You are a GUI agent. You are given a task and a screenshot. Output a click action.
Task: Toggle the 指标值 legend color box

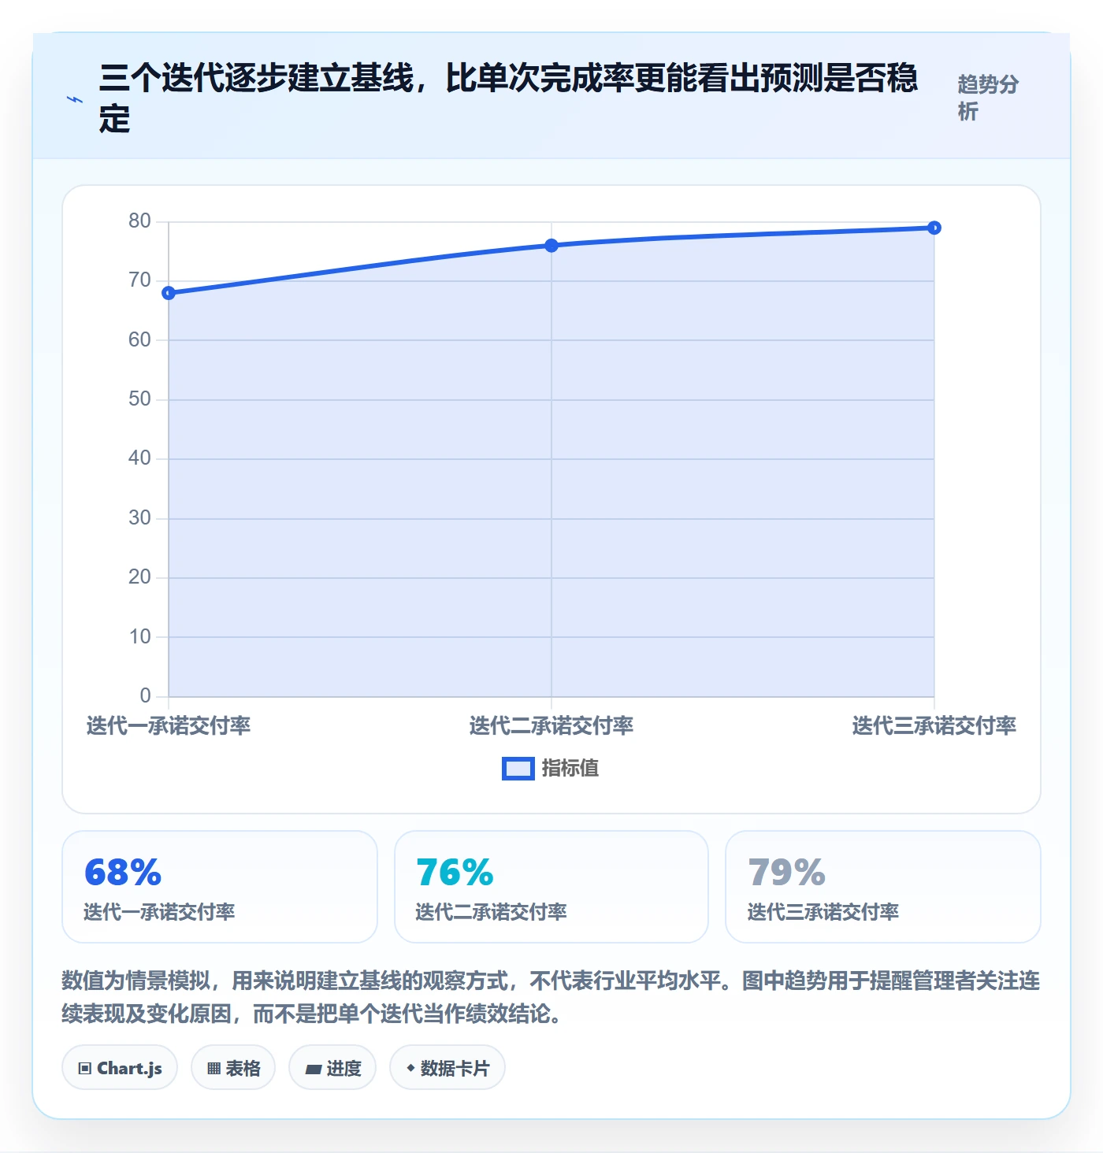pos(518,769)
